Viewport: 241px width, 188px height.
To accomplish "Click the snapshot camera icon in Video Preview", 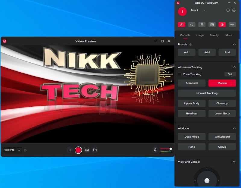I will [x=87, y=150].
